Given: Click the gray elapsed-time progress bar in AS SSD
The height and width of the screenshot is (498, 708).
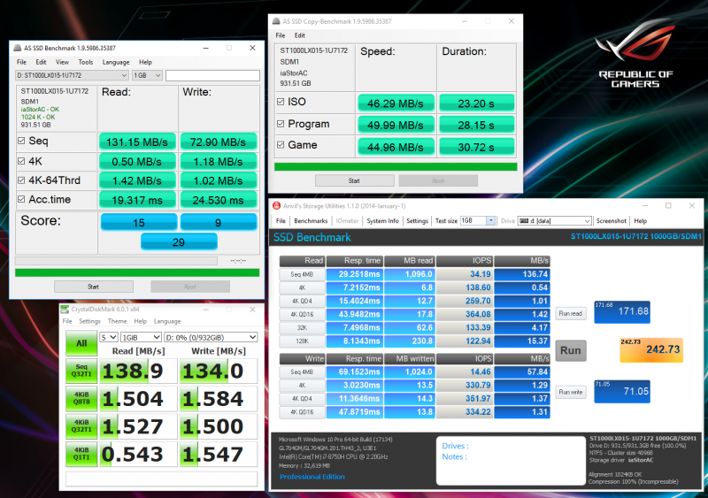Looking at the screenshot, I should pos(117,261).
